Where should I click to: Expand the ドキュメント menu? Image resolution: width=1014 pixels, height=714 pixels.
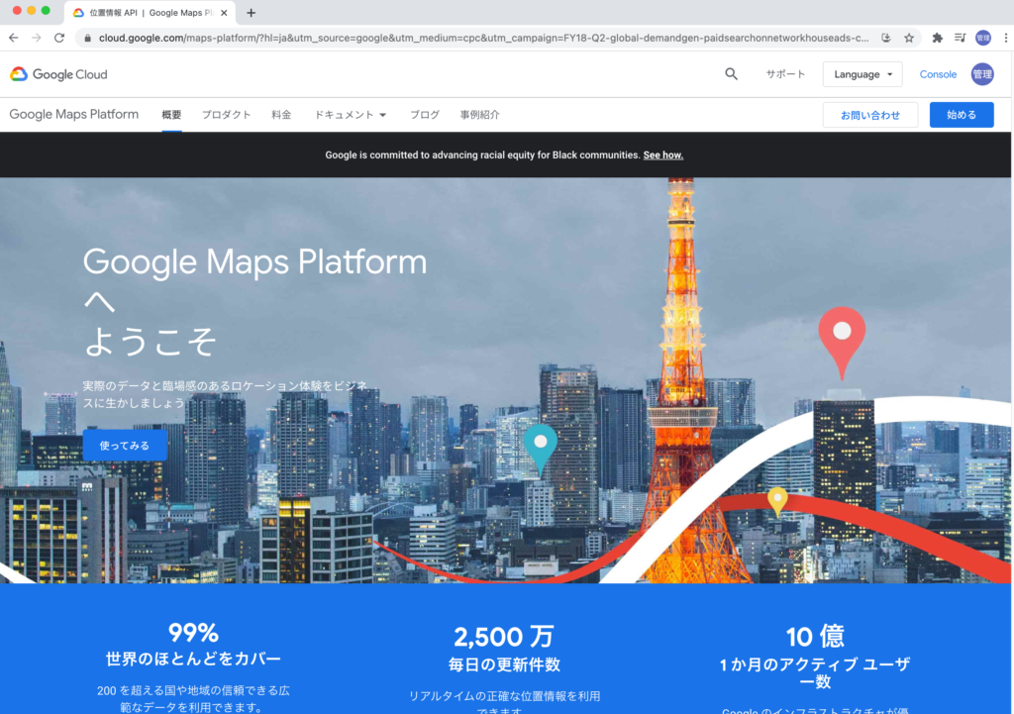point(350,115)
